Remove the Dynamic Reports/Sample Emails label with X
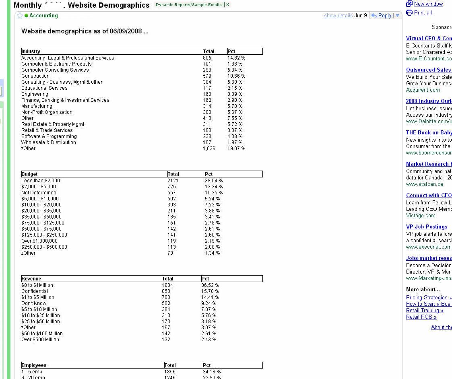 [227, 5]
